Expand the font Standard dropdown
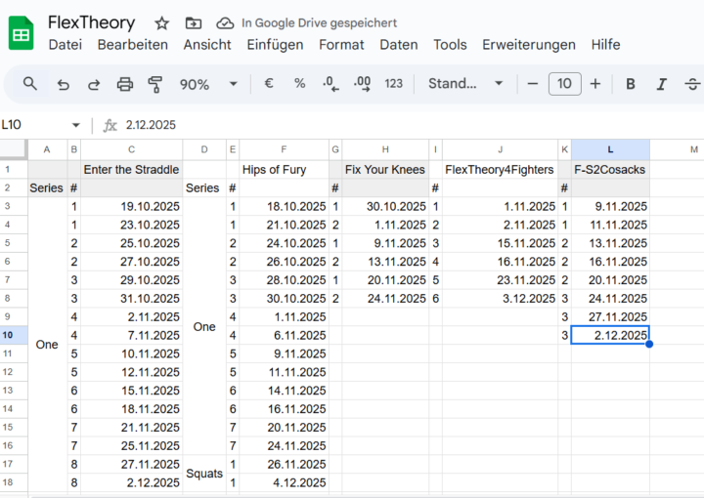 pyautogui.click(x=465, y=84)
